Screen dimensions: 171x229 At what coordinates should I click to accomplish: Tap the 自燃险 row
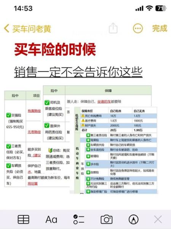121,172
